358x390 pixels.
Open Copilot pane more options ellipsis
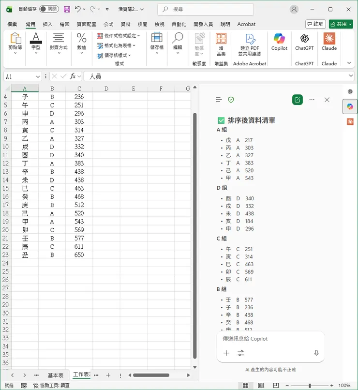(x=312, y=100)
